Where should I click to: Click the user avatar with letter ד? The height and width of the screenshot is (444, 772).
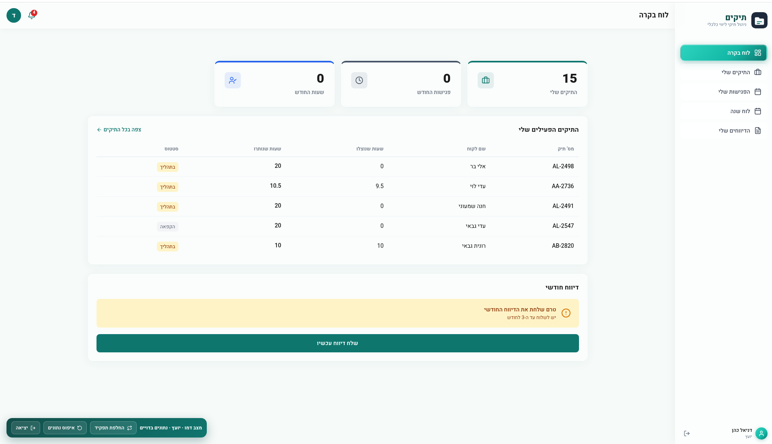(14, 15)
